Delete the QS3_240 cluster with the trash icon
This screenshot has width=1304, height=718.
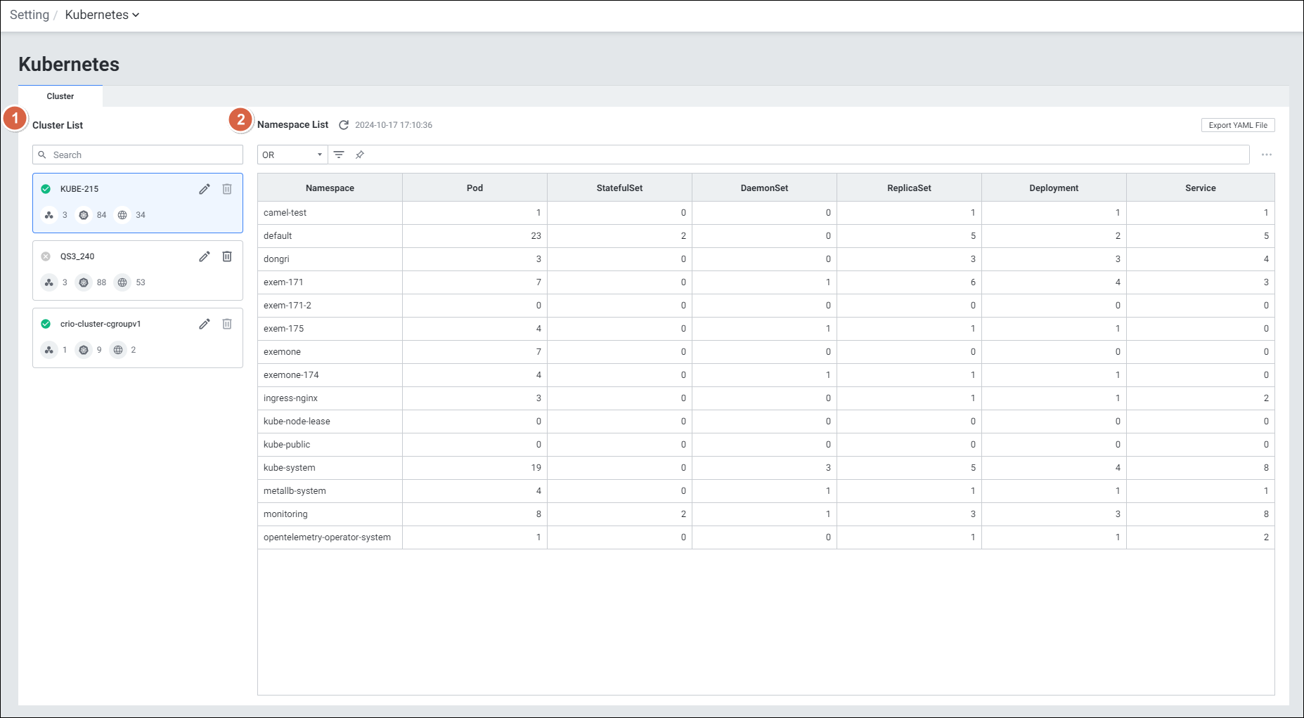click(227, 256)
